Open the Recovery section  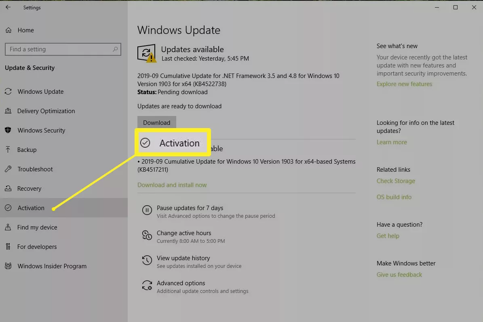pyautogui.click(x=29, y=188)
